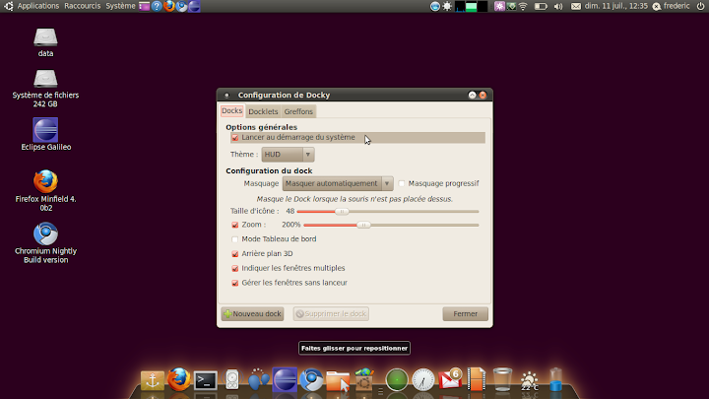Click the frederic user menu in top panel
The width and height of the screenshot is (709, 399).
(x=672, y=6)
